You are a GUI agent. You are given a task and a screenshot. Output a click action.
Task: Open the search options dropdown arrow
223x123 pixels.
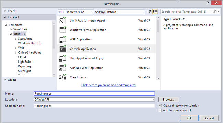click(x=219, y=12)
